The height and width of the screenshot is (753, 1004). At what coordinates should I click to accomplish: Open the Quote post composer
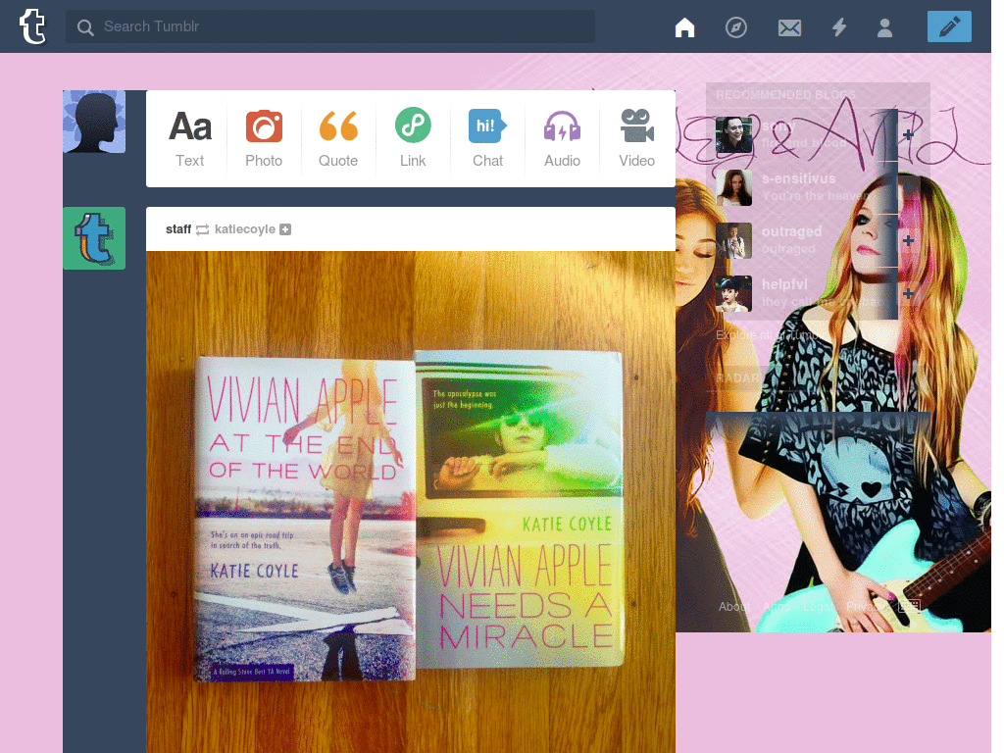[338, 137]
